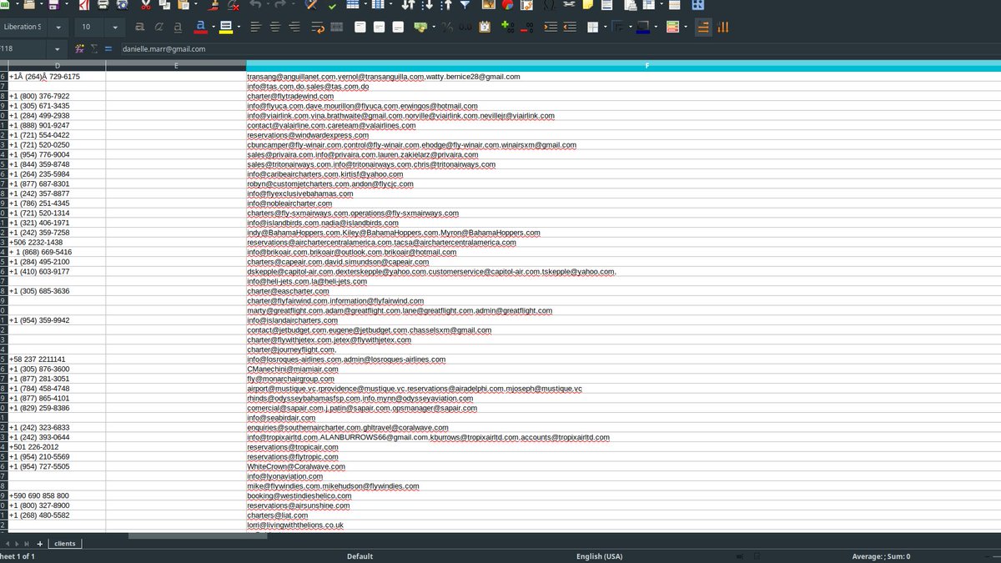Open conditional formatting dropdown arrow
This screenshot has height=563, width=1001.
(686, 27)
